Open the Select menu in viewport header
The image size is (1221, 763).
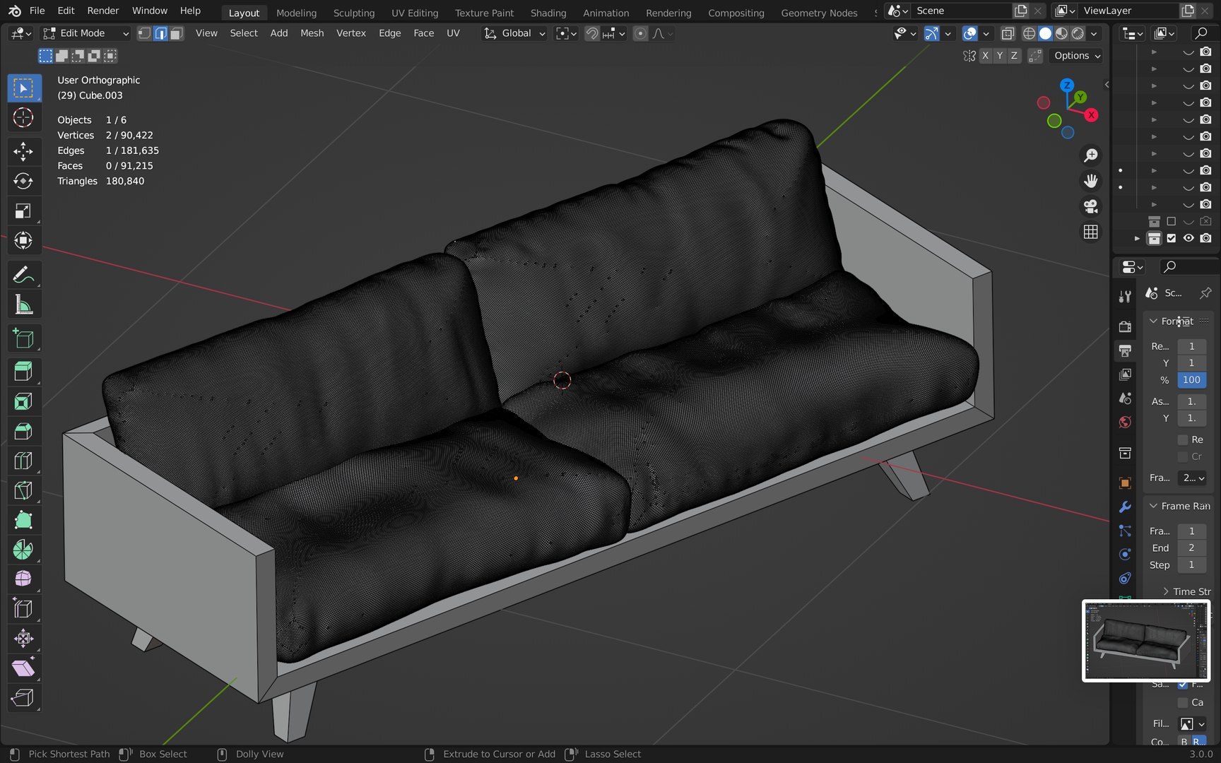244,33
